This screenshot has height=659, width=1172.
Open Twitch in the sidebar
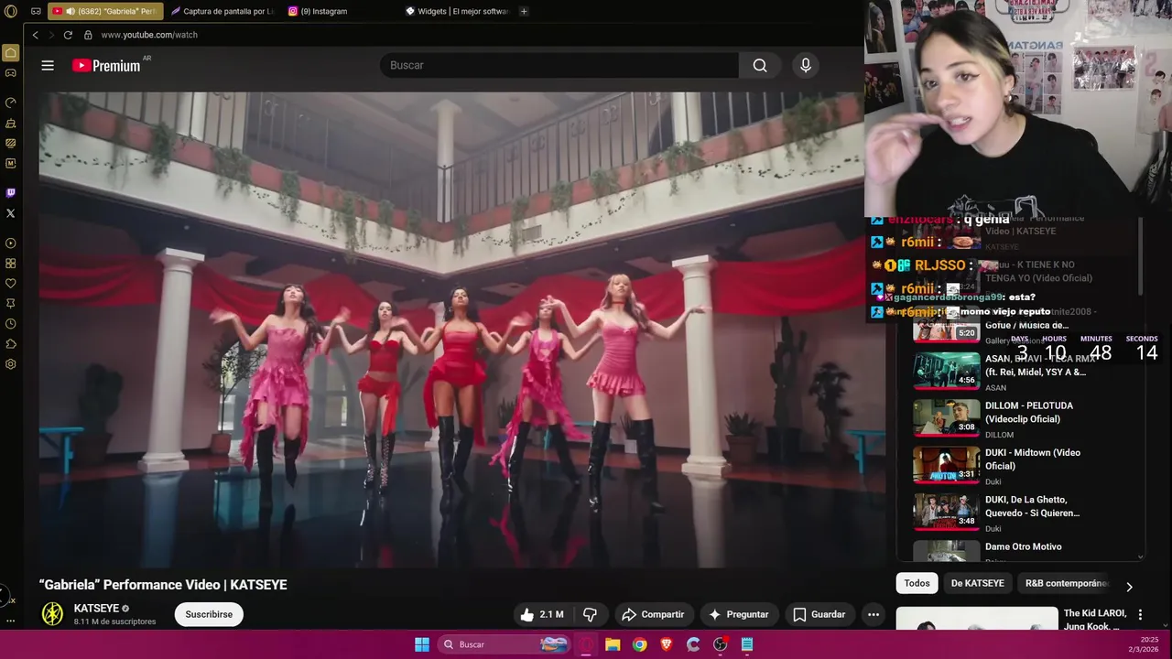(11, 193)
